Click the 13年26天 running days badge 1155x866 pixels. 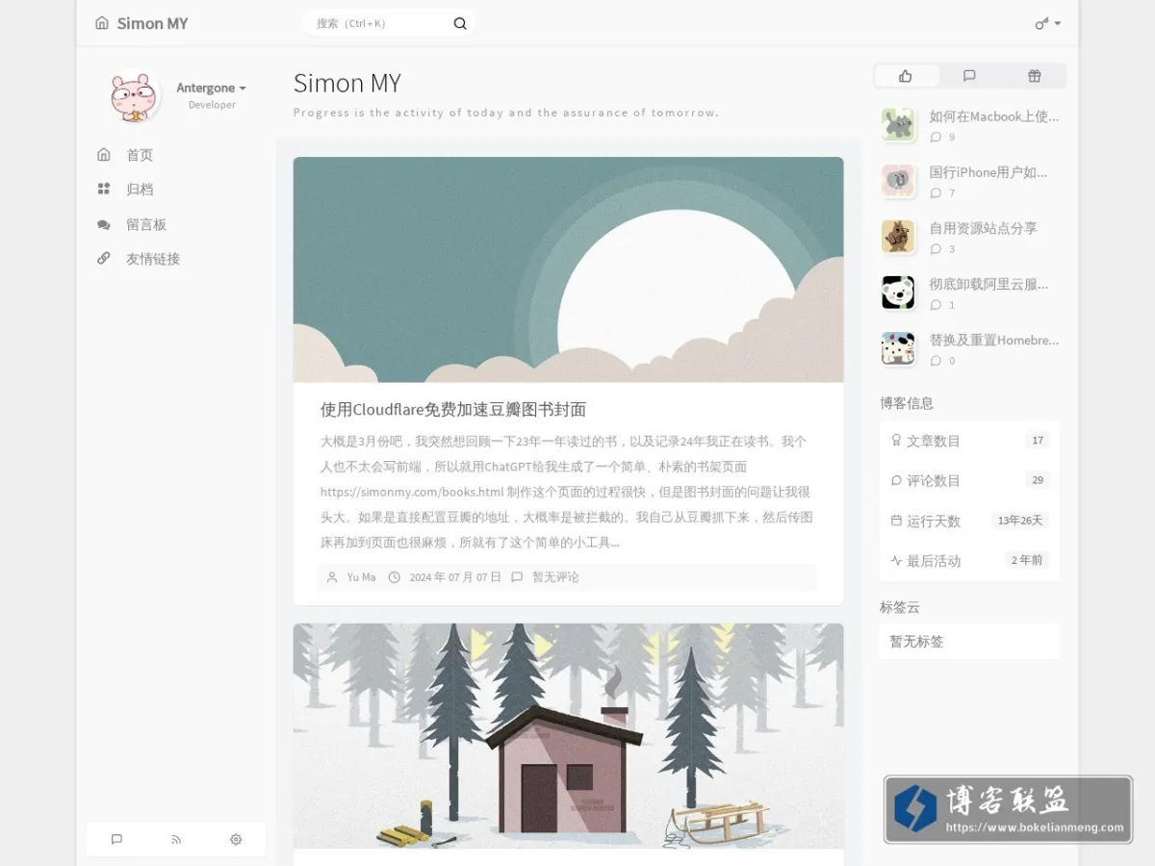tap(1020, 521)
